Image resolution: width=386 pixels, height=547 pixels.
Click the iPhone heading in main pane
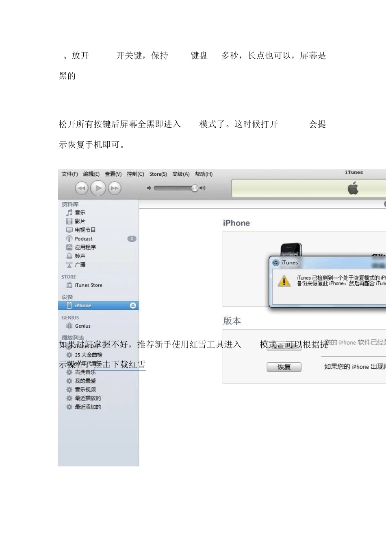[236, 223]
